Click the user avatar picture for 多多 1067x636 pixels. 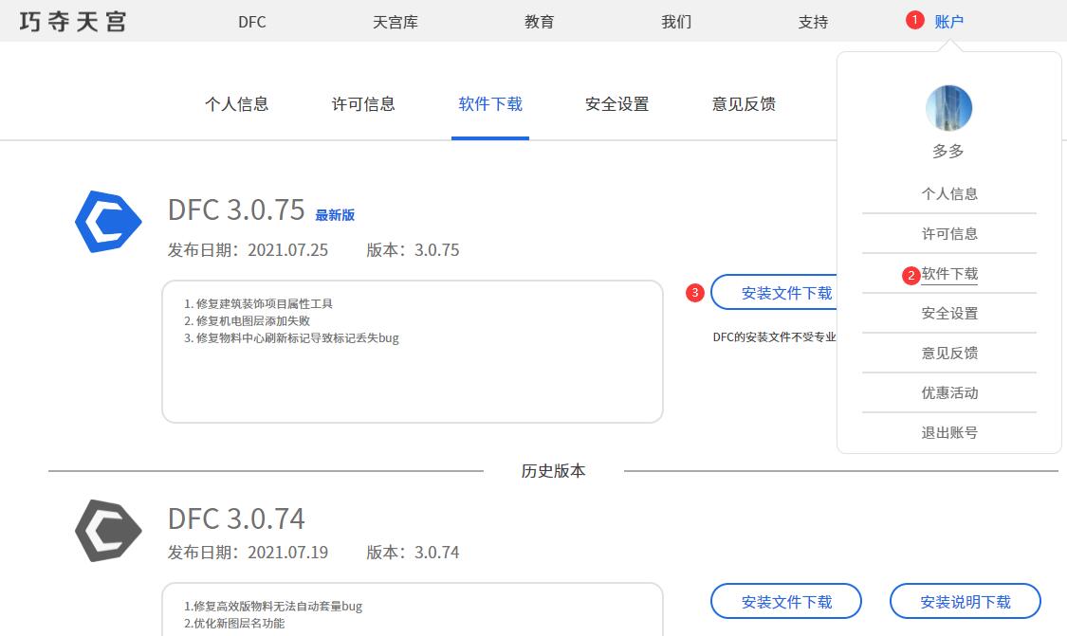[948, 108]
